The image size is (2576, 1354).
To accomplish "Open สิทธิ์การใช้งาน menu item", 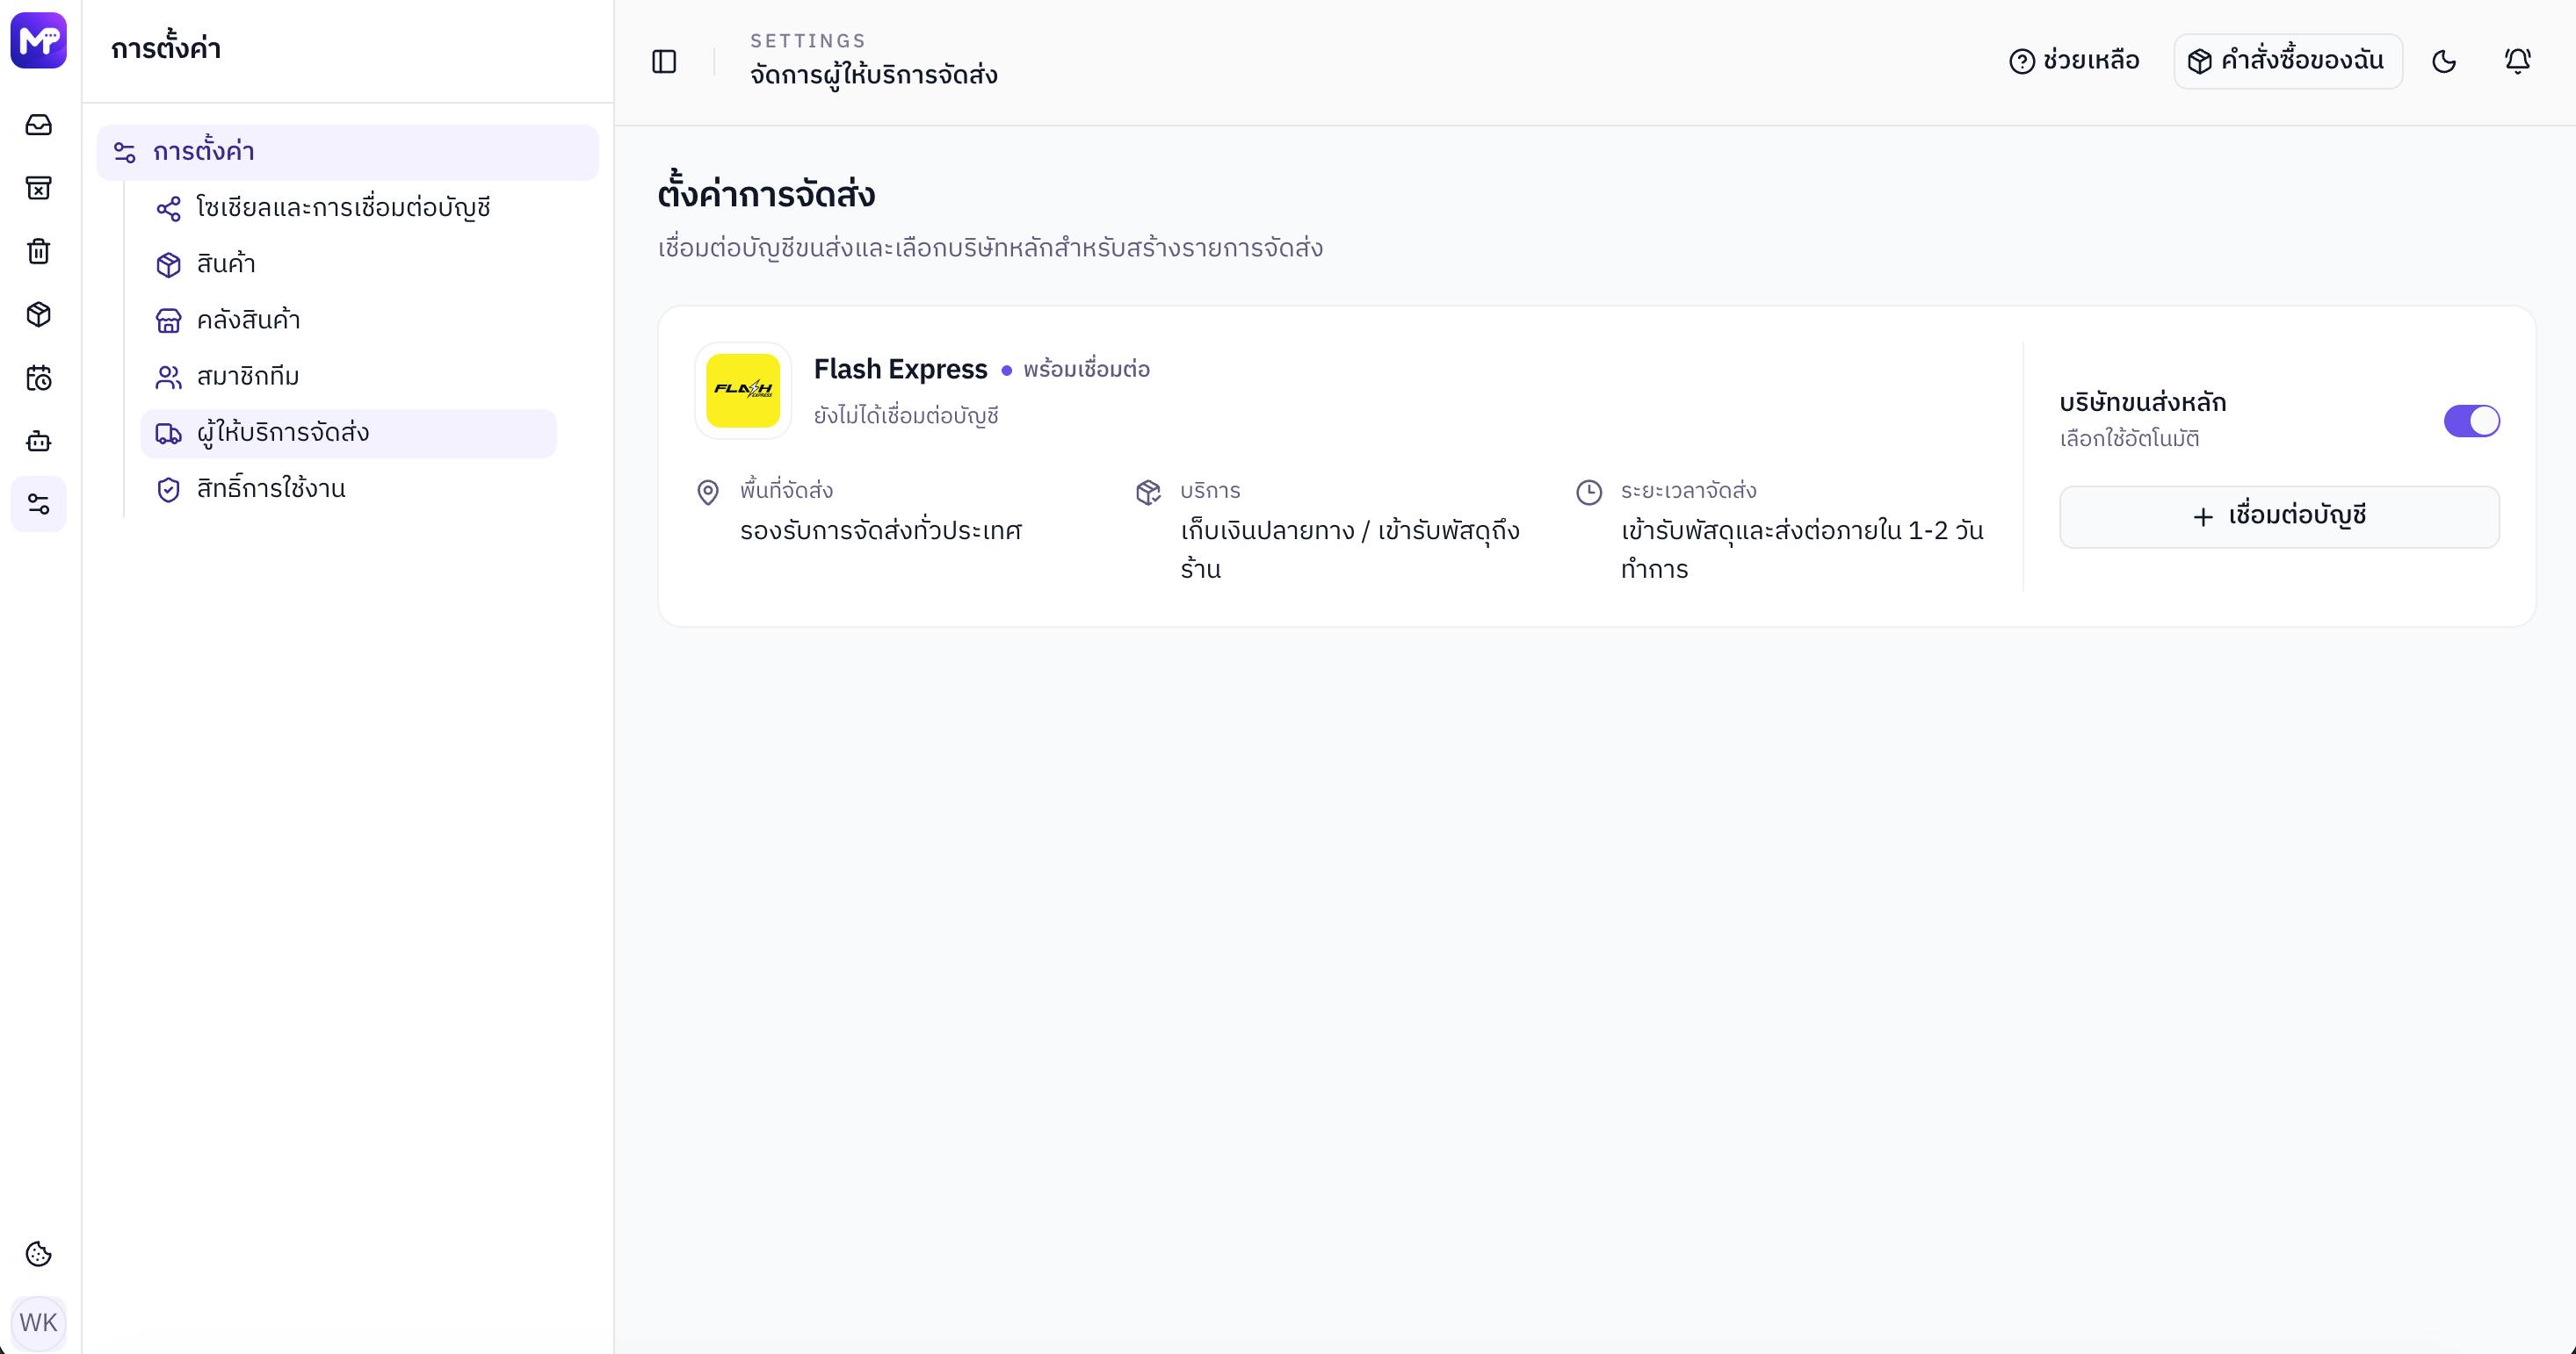I will 348,490.
